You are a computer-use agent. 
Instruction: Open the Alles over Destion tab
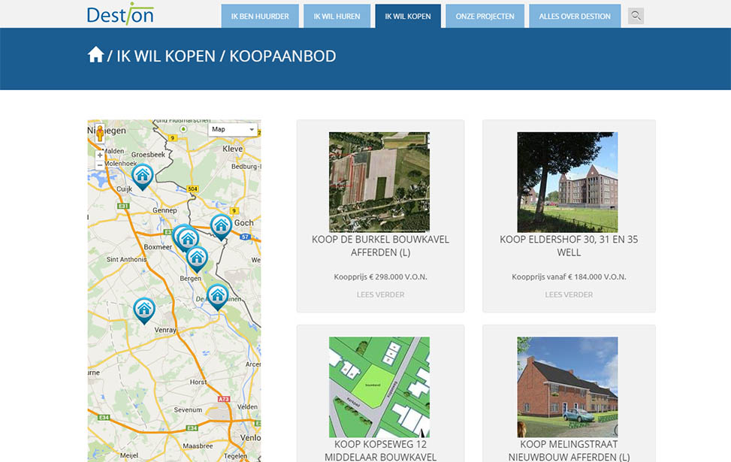(x=575, y=16)
